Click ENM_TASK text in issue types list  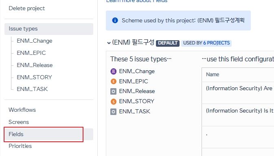click(134, 112)
